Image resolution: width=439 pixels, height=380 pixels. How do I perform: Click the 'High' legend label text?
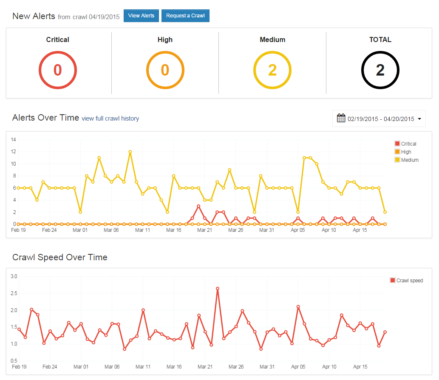pos(406,152)
